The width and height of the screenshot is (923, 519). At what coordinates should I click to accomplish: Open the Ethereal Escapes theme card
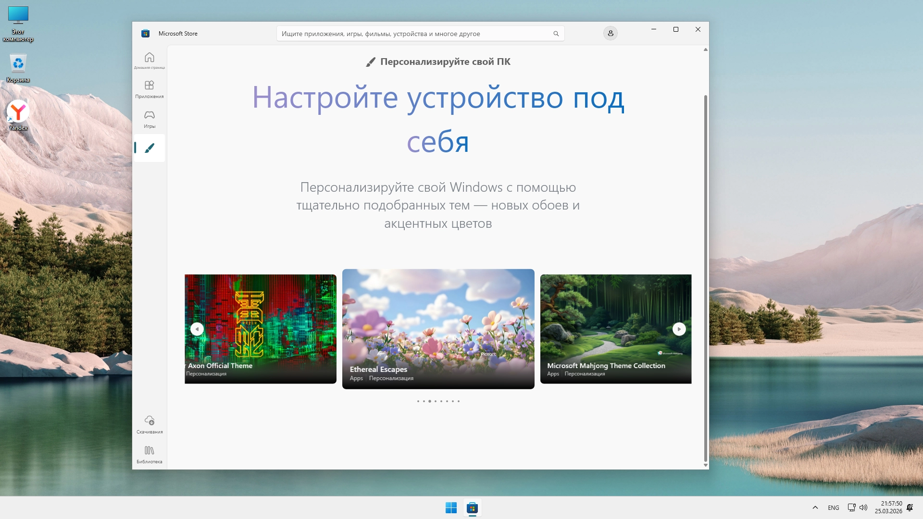click(438, 329)
